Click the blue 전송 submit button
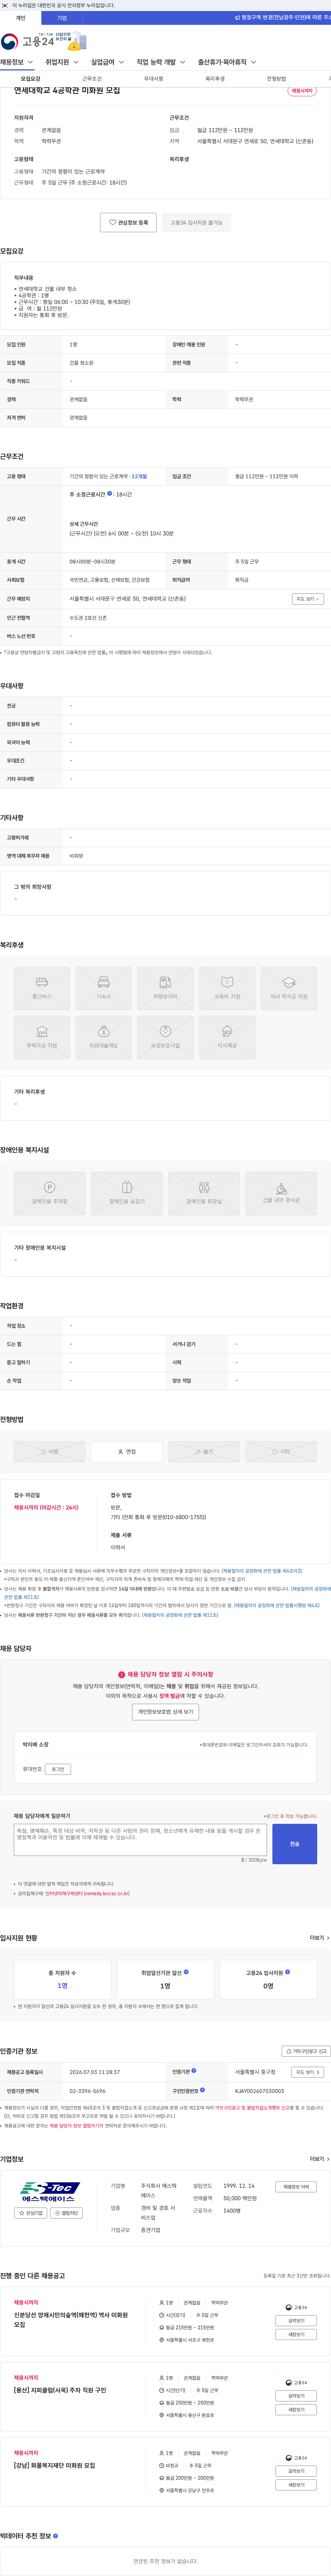 [x=294, y=1843]
